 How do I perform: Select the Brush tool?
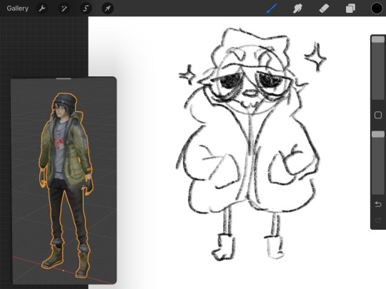pos(272,9)
